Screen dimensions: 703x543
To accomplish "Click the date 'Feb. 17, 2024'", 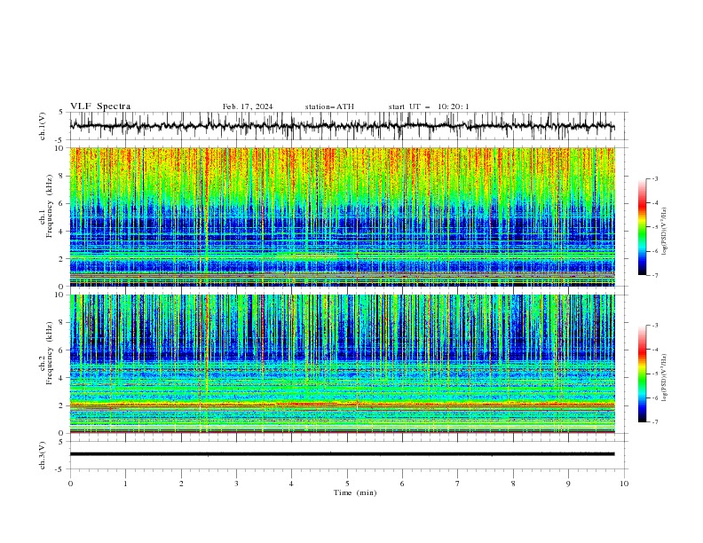I will click(248, 106).
